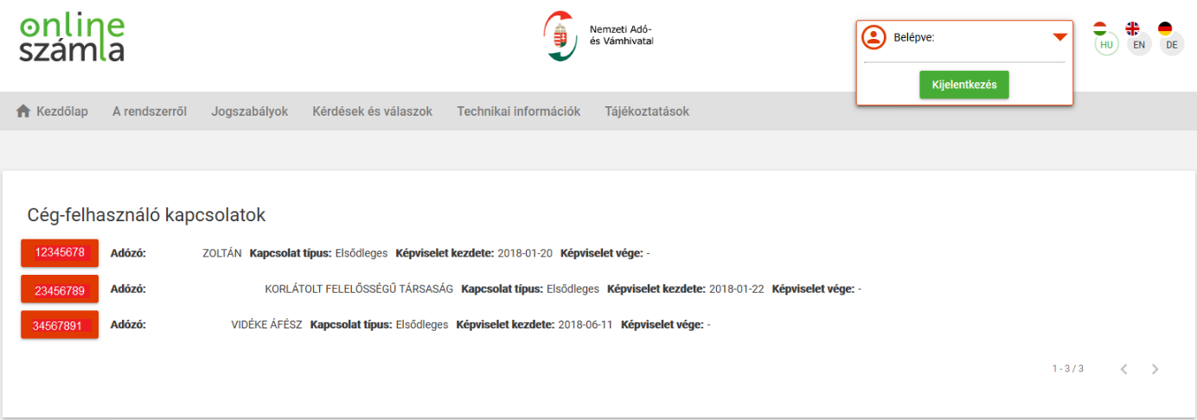Select taxpayer number 34567891

pyautogui.click(x=60, y=326)
